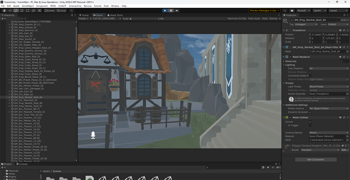Open collab services icon beside cloud

tap(285, 11)
